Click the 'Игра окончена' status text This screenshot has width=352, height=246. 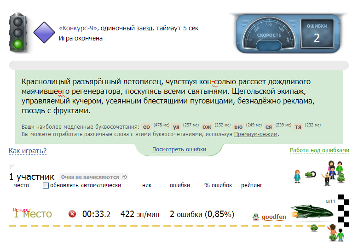pos(81,38)
